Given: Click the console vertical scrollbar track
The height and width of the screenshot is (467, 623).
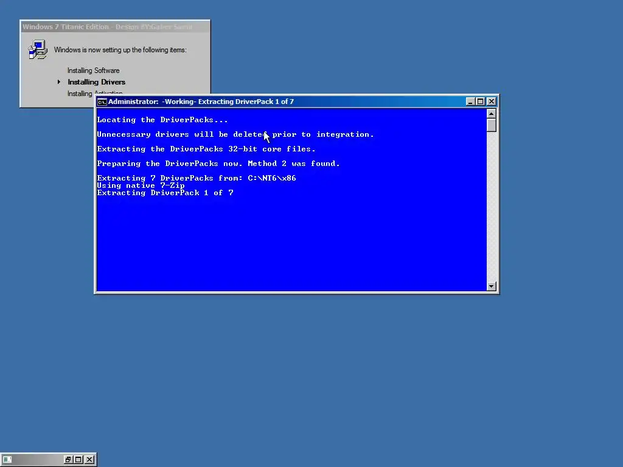Looking at the screenshot, I should (492, 207).
